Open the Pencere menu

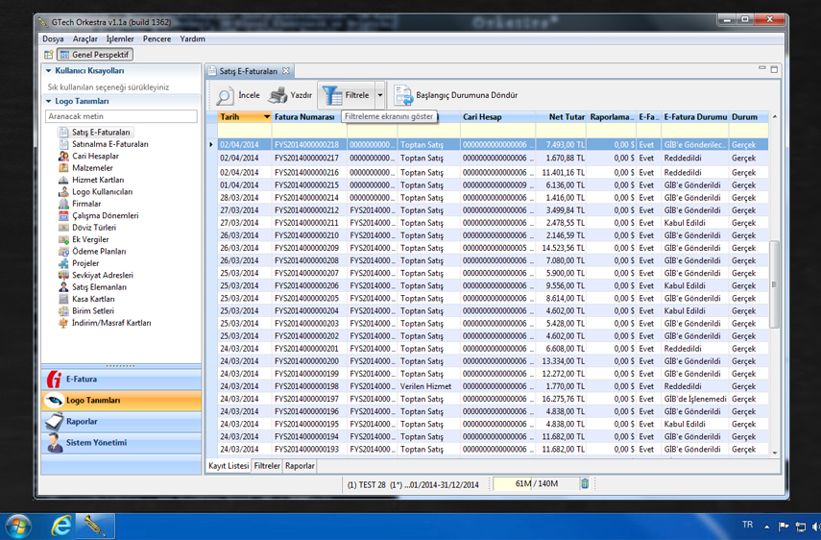[157, 38]
